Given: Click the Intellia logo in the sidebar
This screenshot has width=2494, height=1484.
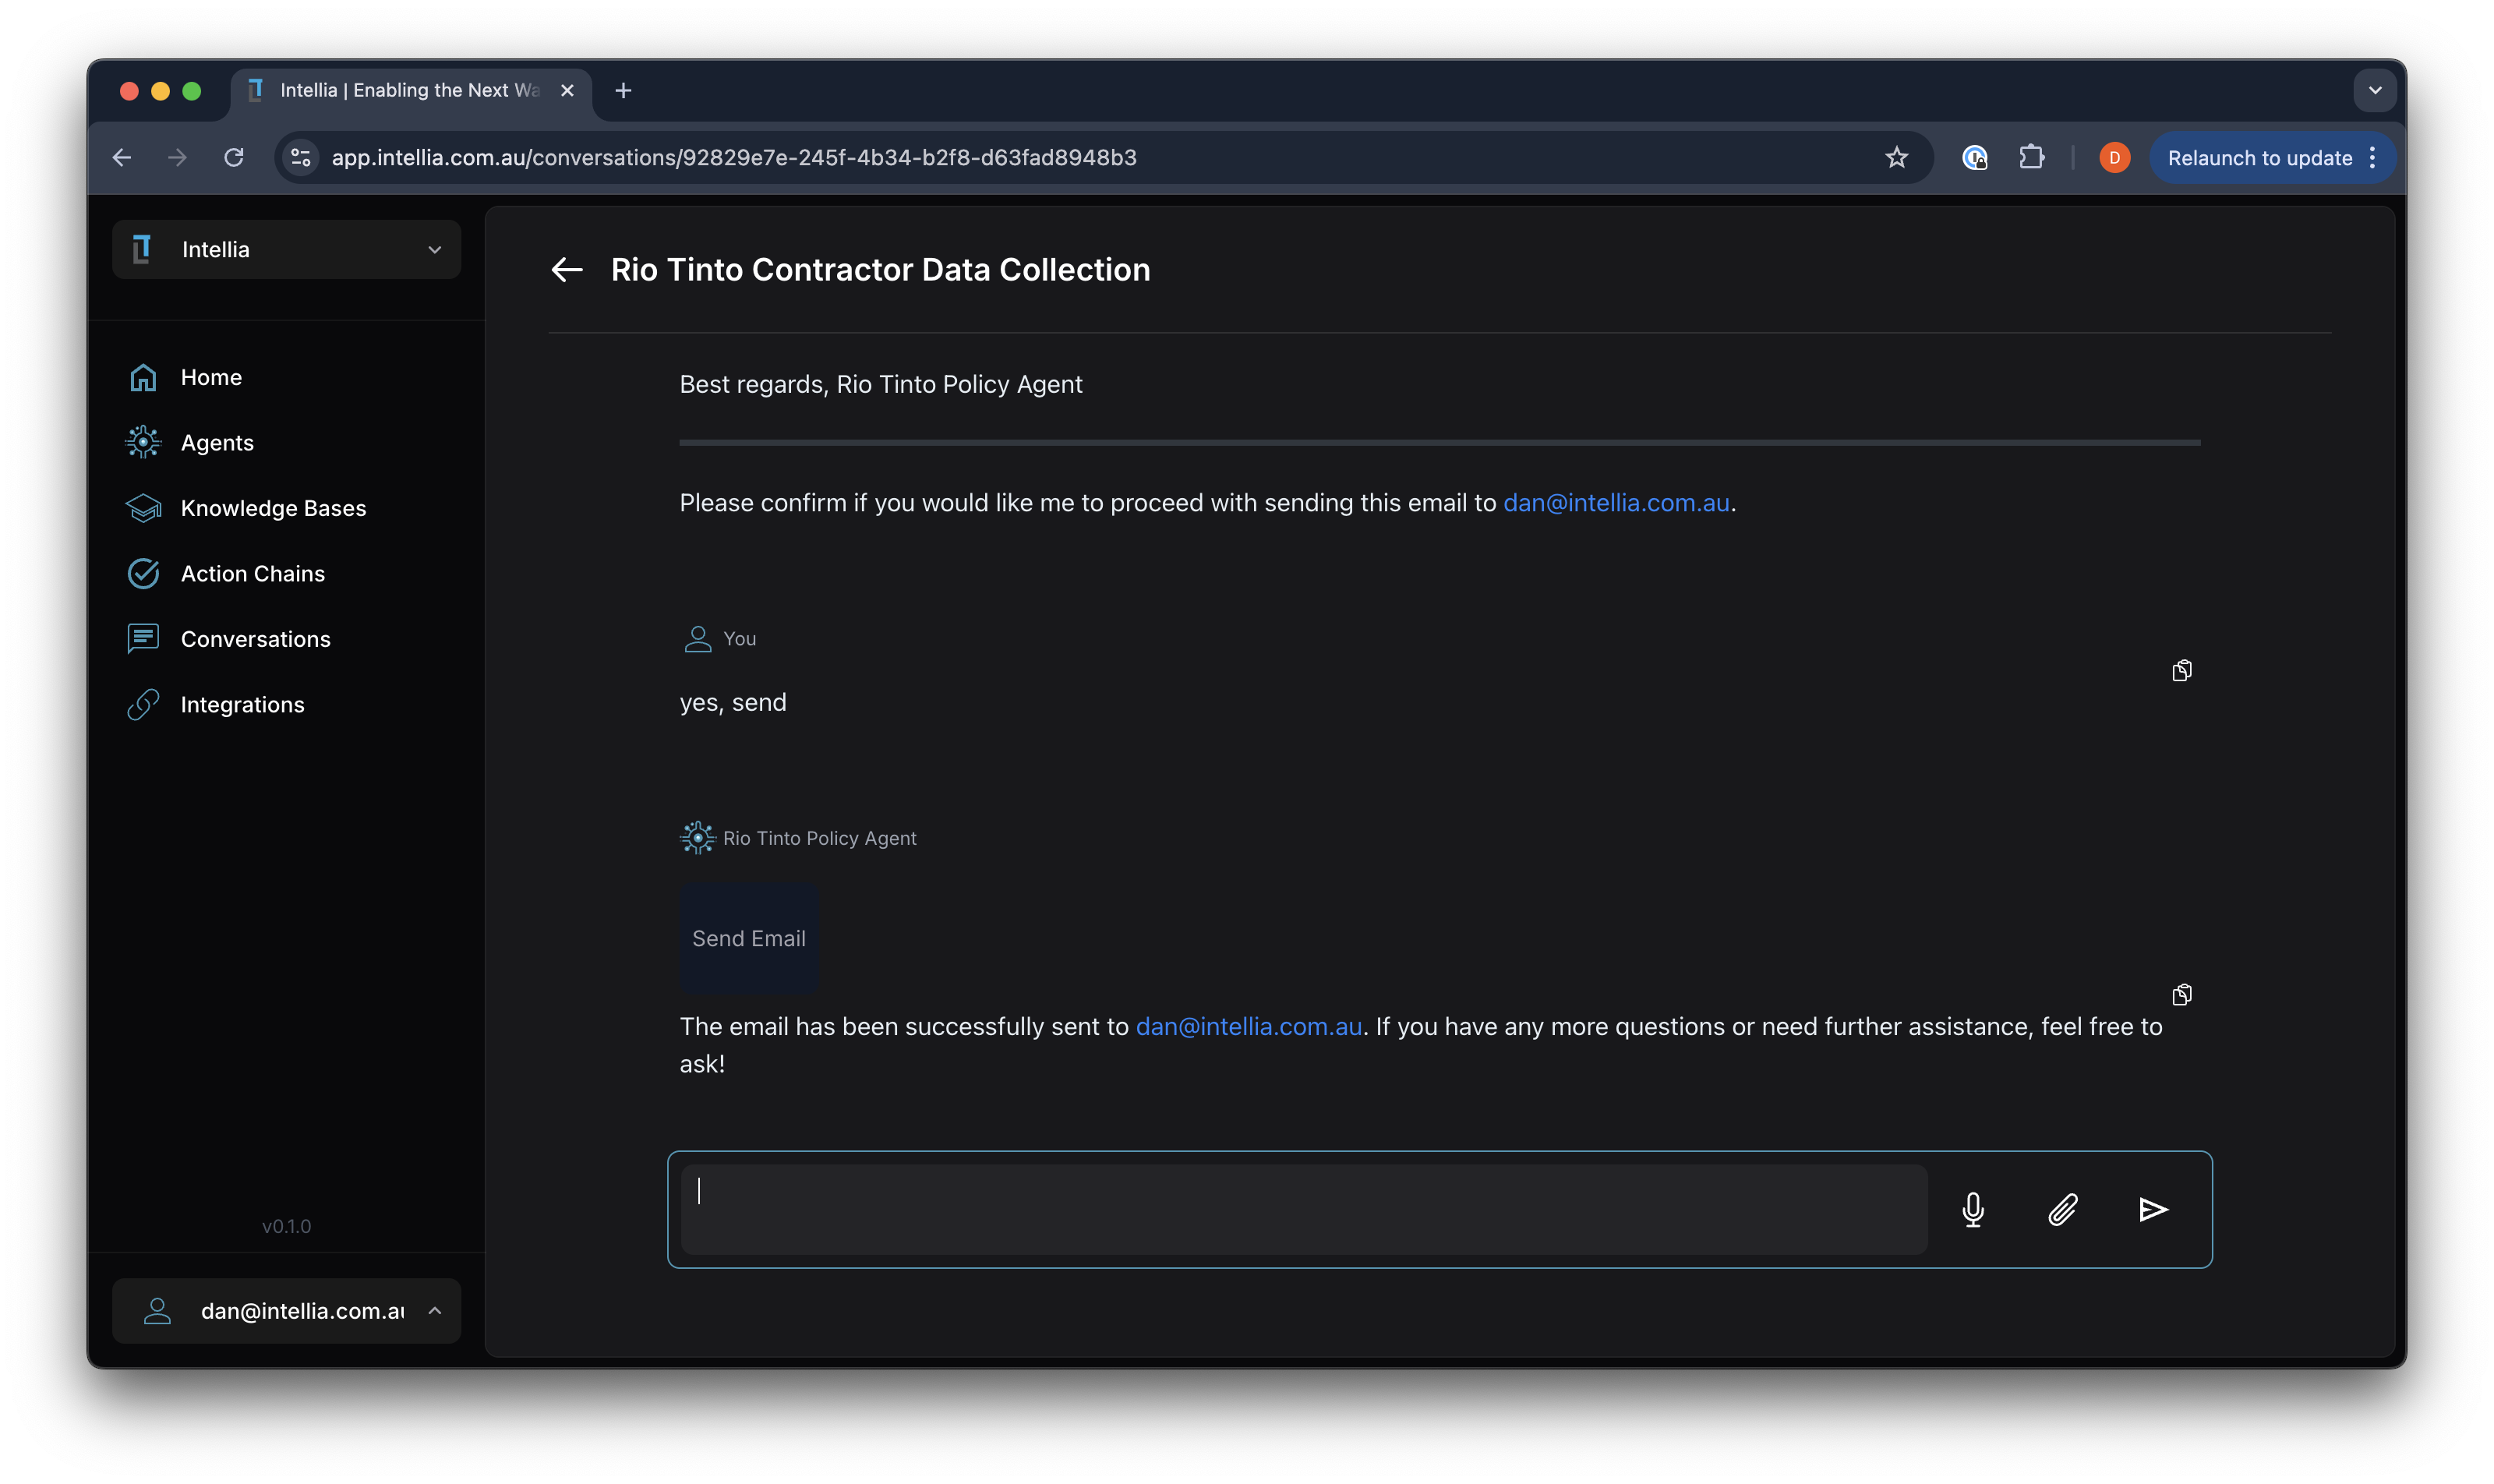Looking at the screenshot, I should pyautogui.click(x=142, y=249).
